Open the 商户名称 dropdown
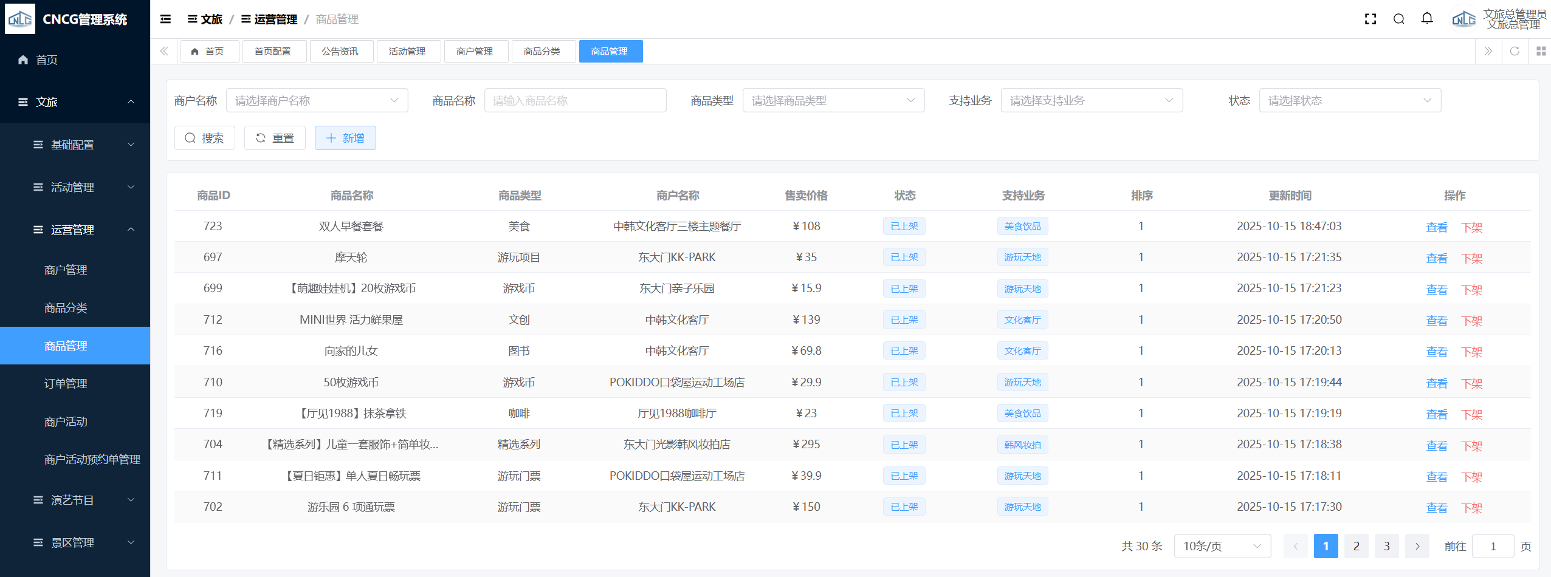Screen dimensions: 1551x577 (317, 101)
